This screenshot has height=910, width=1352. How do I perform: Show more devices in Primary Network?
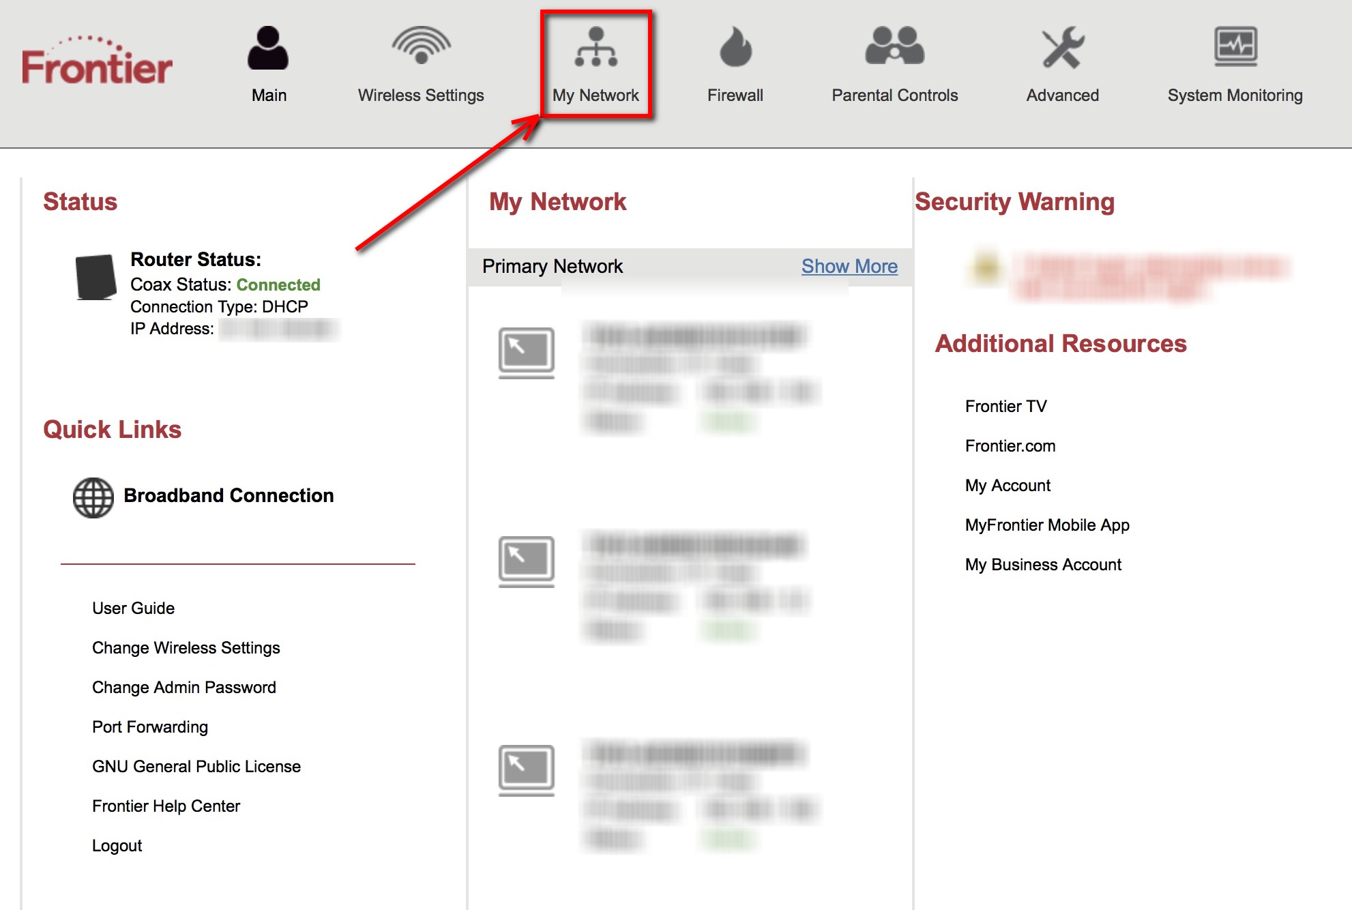[x=849, y=265]
